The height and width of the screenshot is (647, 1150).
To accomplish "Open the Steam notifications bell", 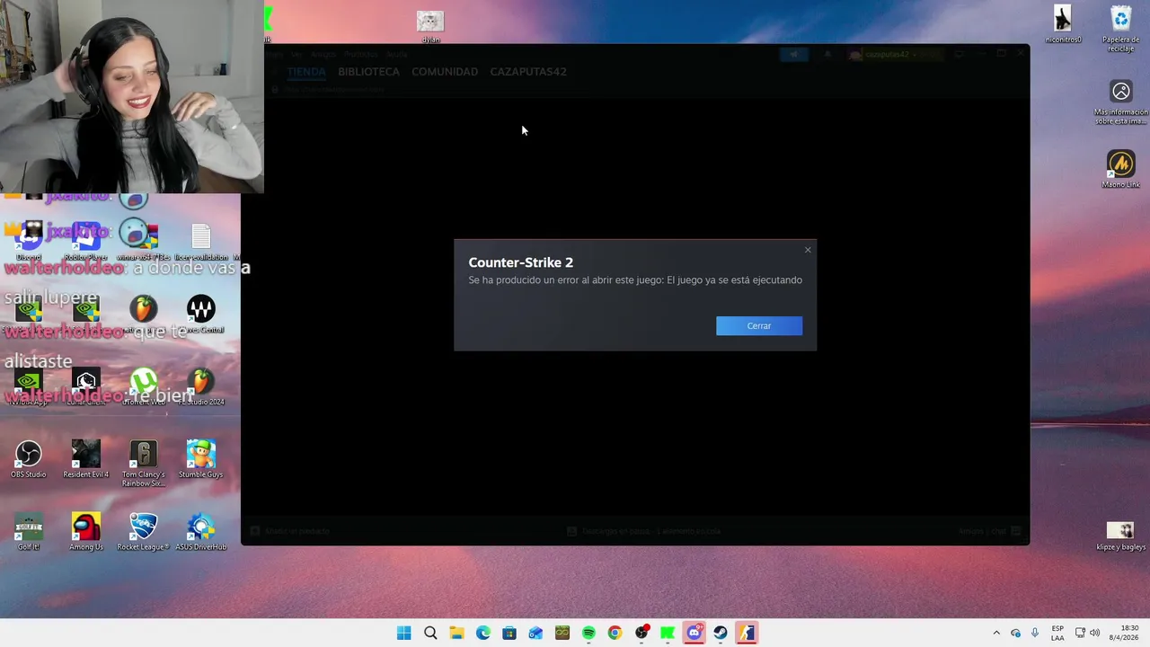I will coord(827,55).
